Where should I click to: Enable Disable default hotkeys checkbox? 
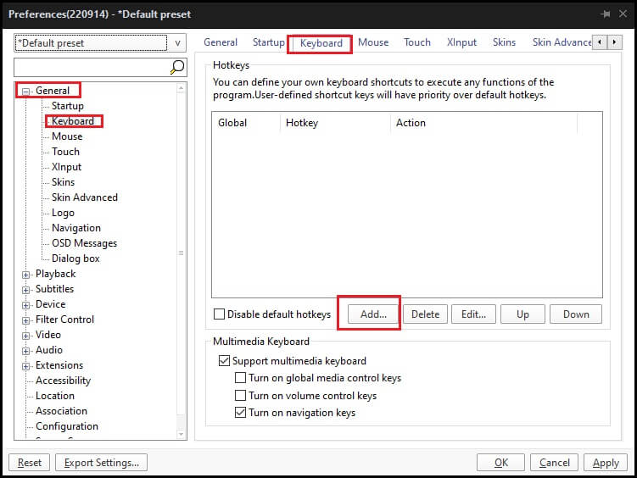pyautogui.click(x=220, y=314)
